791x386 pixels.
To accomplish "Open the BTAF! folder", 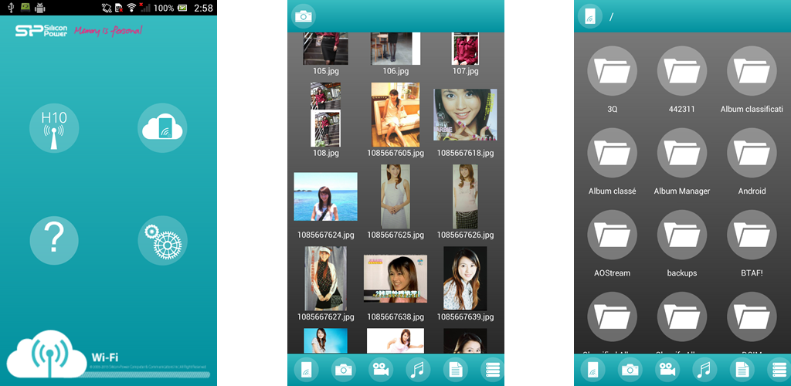I will (x=752, y=235).
